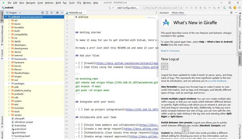Select the README.md editor tab

pyautogui.click(x=76, y=13)
